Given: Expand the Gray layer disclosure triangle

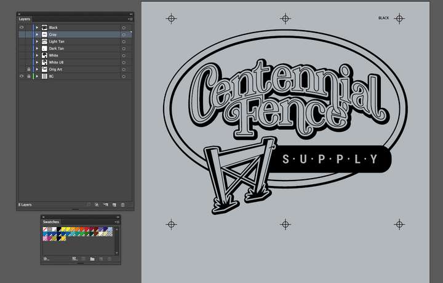Looking at the screenshot, I should 37,34.
